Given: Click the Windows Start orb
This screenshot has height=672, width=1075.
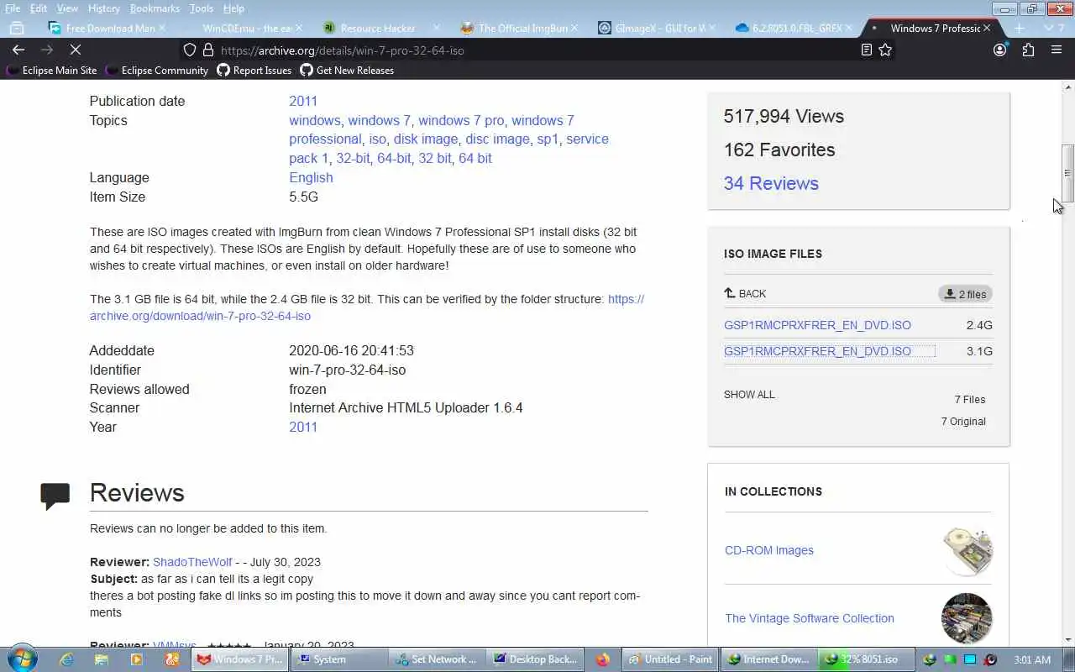Looking at the screenshot, I should pyautogui.click(x=23, y=659).
